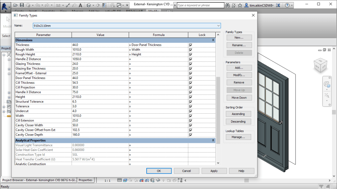Viewport: 337px width, 189px height.
Task: Click the Parameter column header
Action: point(43,35)
